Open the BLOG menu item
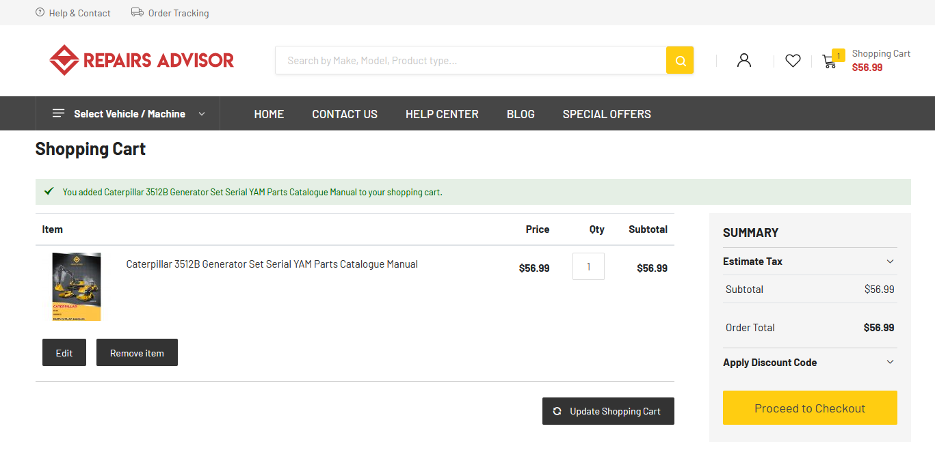The width and height of the screenshot is (935, 463). coord(521,114)
